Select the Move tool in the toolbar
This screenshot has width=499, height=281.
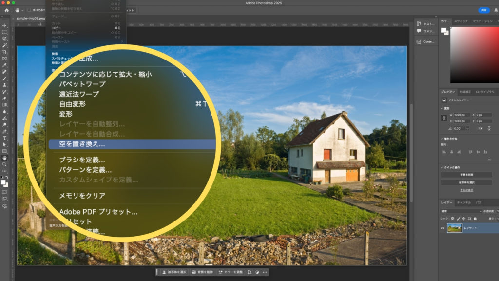pyautogui.click(x=4, y=25)
